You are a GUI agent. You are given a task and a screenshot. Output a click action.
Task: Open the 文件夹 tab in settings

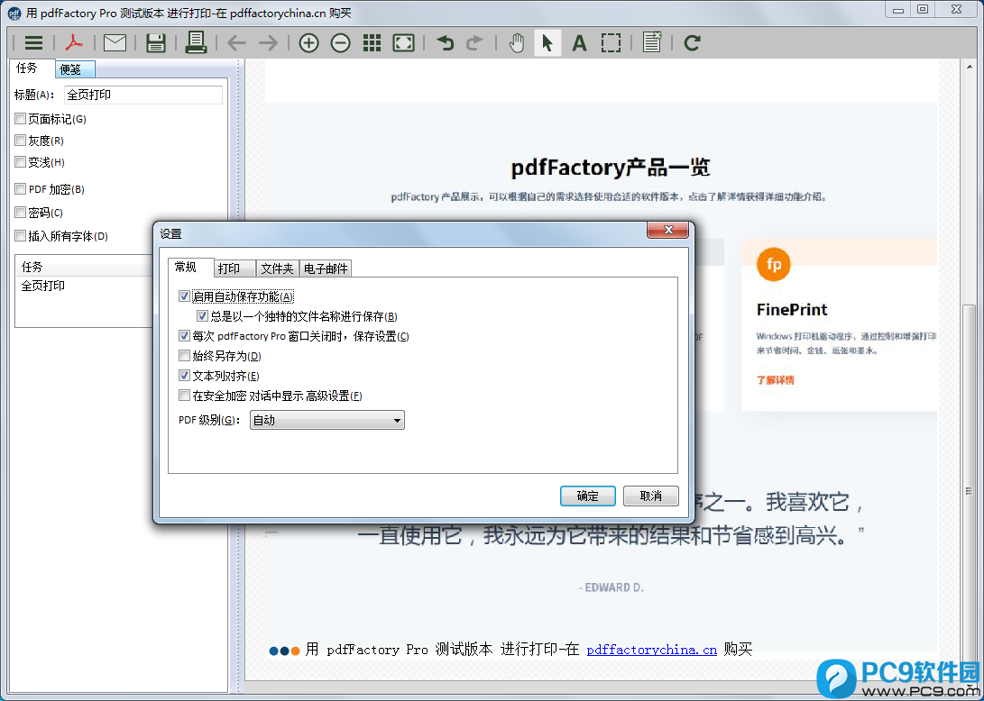[x=278, y=269]
